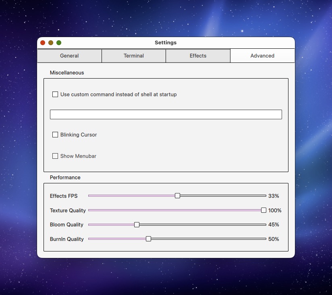
Task: Click the Advanced tab
Action: coord(262,56)
